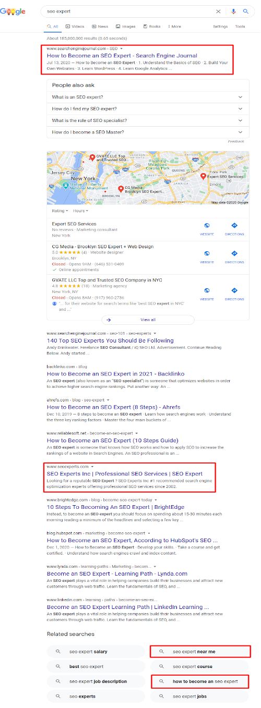Get directions icon for Expert SEO Services

[234, 225]
